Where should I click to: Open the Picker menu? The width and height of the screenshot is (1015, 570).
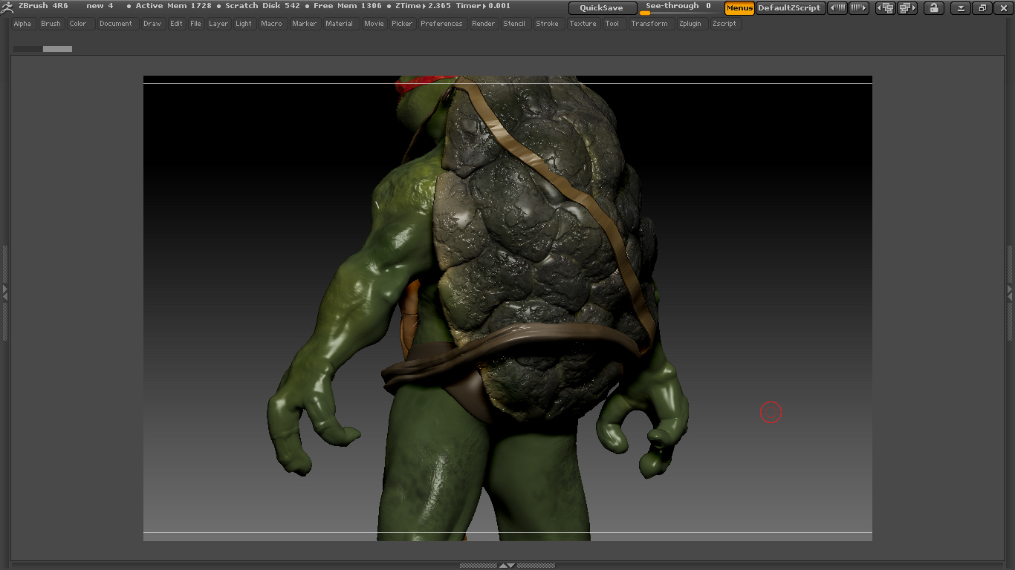(402, 24)
